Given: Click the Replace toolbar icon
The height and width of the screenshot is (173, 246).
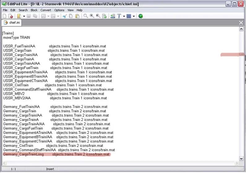Looking at the screenshot, I should [x=105, y=16].
